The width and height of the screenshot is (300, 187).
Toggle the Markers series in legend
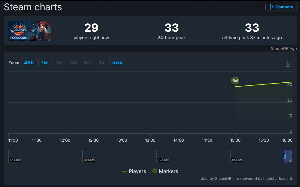pyautogui.click(x=165, y=171)
